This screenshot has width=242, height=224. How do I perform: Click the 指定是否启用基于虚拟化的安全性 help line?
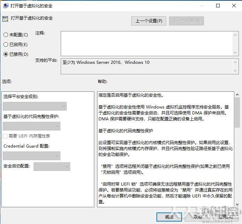131,95
